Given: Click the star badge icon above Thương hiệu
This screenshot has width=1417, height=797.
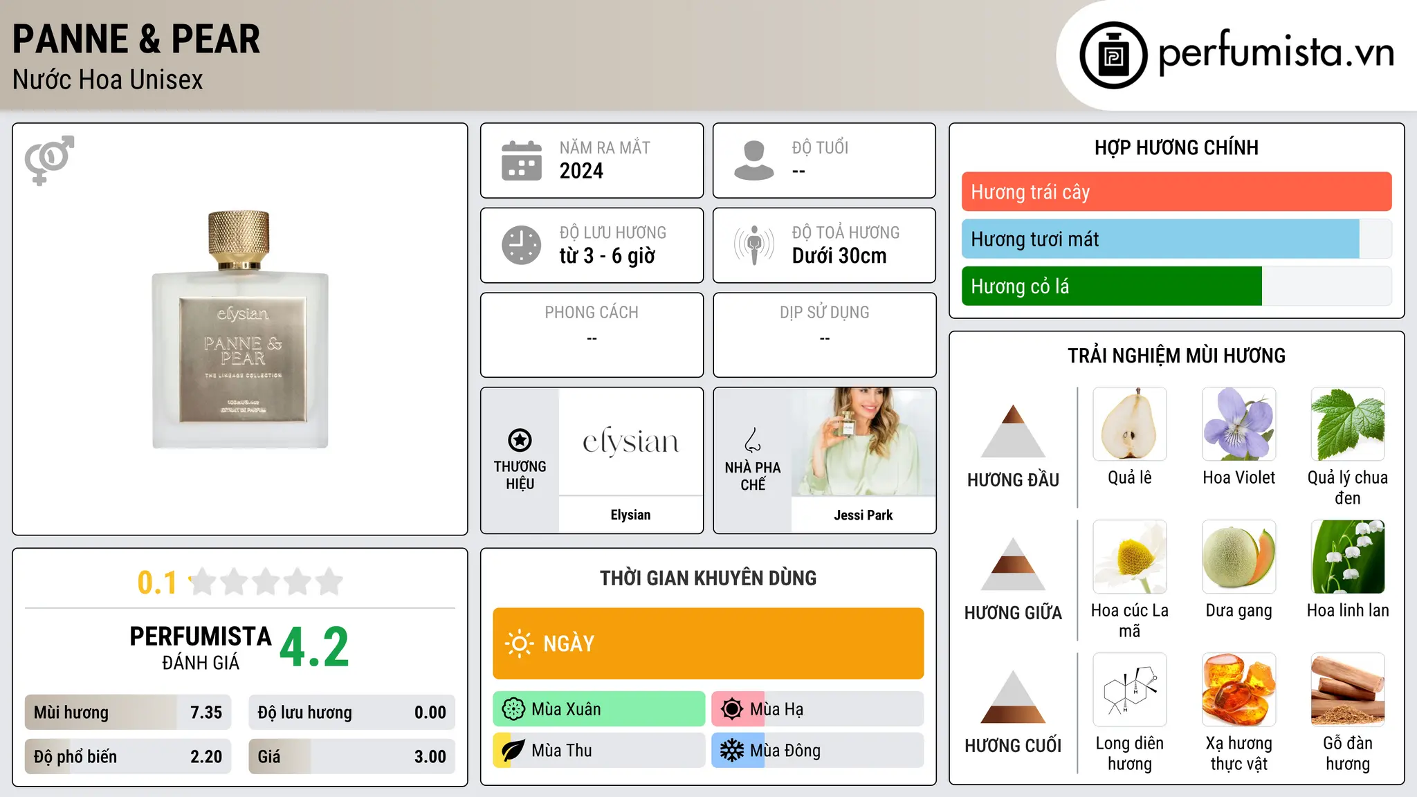Looking at the screenshot, I should pyautogui.click(x=520, y=440).
